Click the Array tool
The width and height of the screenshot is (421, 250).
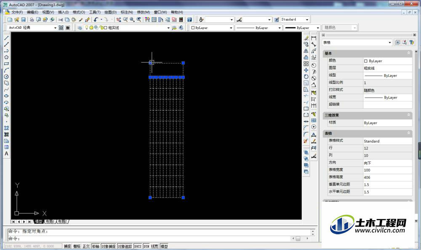(x=306, y=64)
